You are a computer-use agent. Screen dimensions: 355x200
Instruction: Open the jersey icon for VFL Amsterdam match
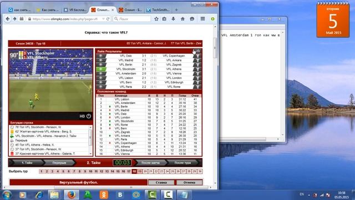click(197, 73)
